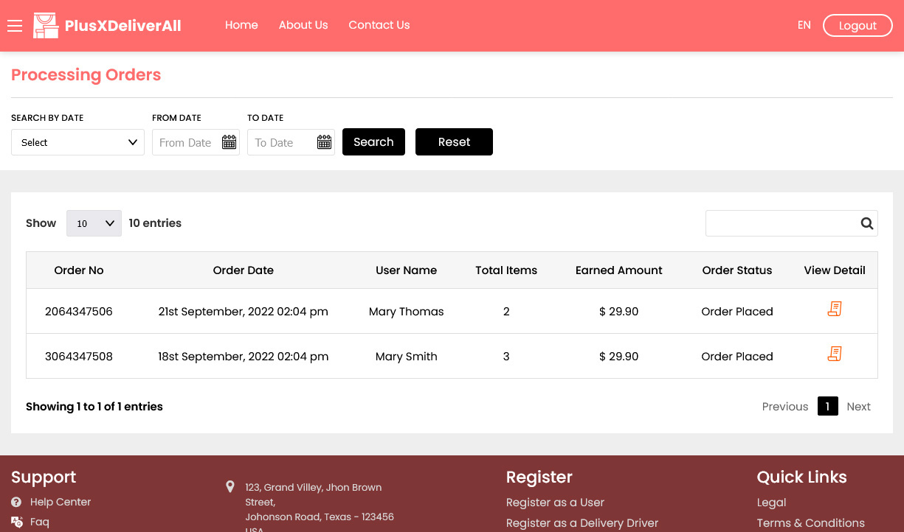
Task: Click the Mary Thomas user name
Action: point(407,312)
